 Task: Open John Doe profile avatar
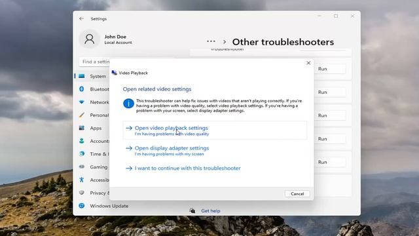(89, 39)
